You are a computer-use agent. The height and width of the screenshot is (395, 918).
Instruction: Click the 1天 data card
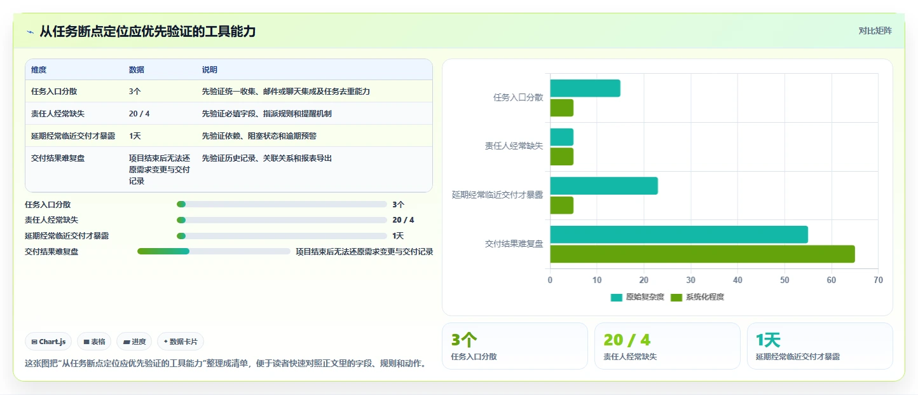pos(820,346)
